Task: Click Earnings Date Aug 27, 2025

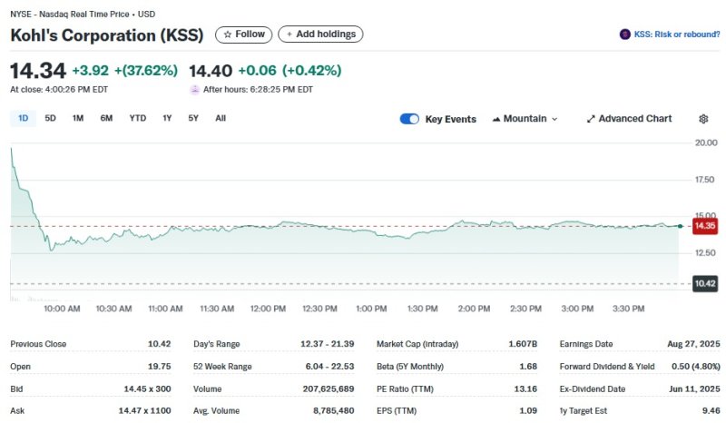Action: (693, 344)
